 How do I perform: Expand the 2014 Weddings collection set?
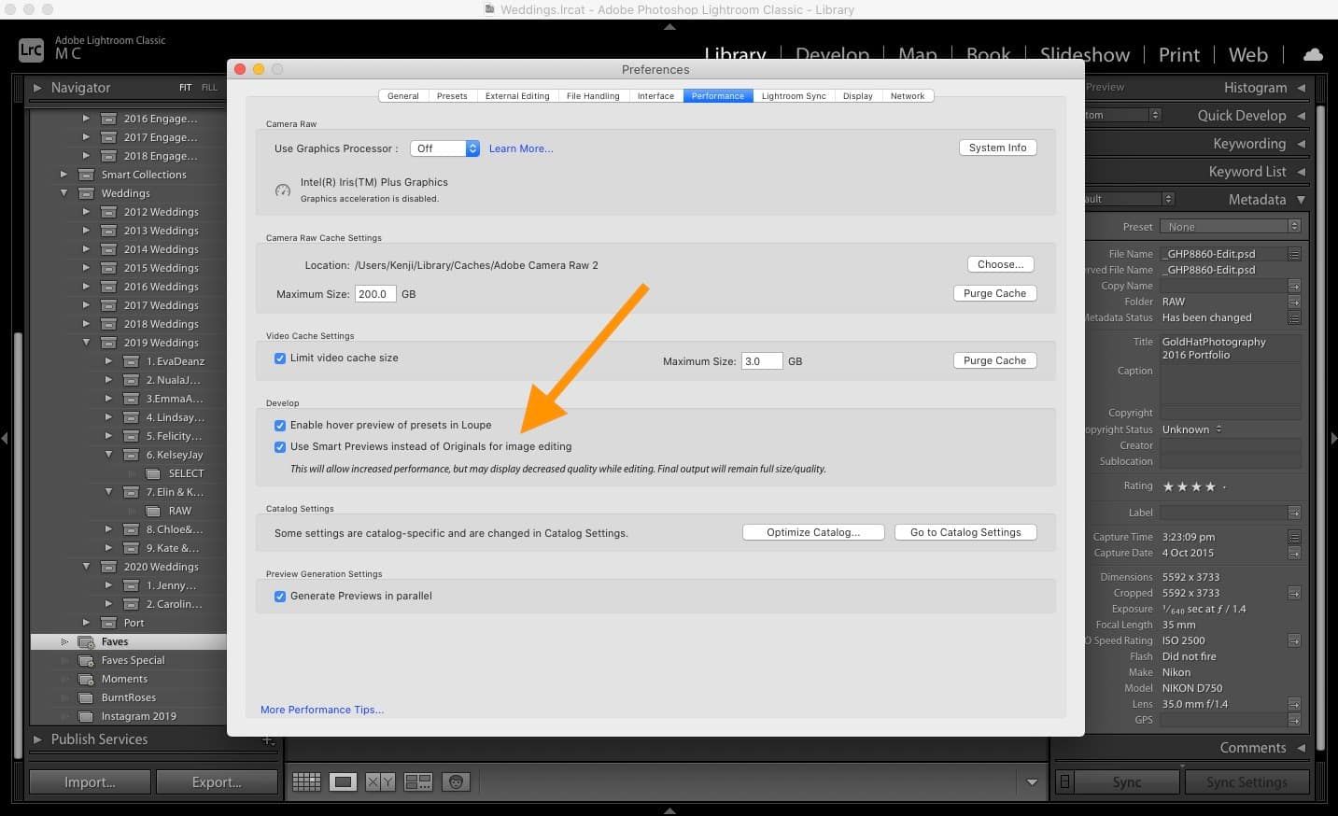pyautogui.click(x=86, y=249)
